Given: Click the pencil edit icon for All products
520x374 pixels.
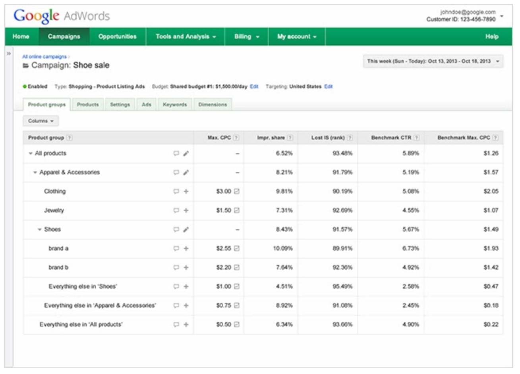Looking at the screenshot, I should pos(186,153).
